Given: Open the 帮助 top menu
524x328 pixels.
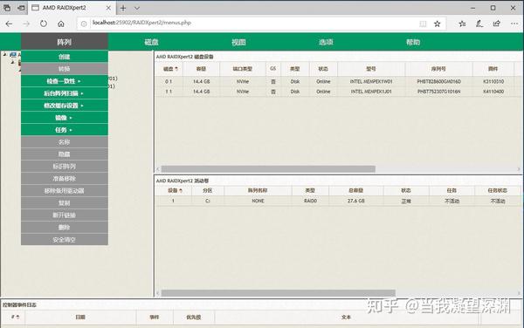Looking at the screenshot, I should point(413,42).
